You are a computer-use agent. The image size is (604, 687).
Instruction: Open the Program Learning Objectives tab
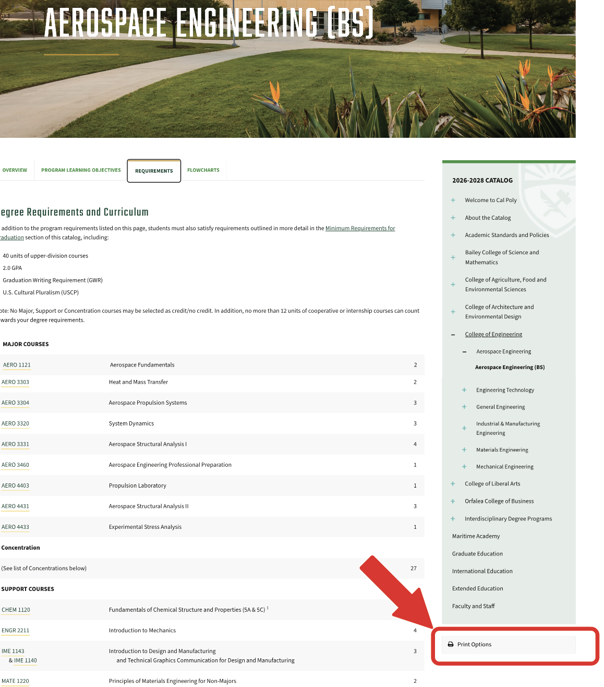coord(81,170)
